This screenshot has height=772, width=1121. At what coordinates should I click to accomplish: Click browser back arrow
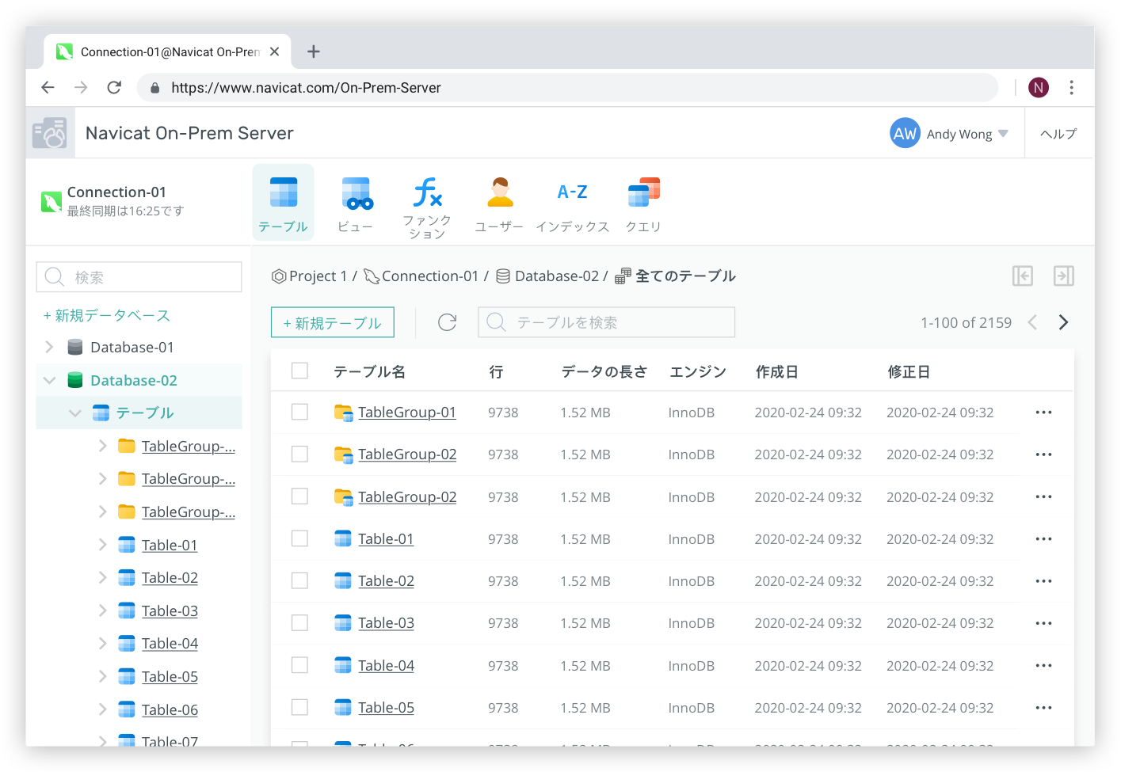(x=48, y=87)
